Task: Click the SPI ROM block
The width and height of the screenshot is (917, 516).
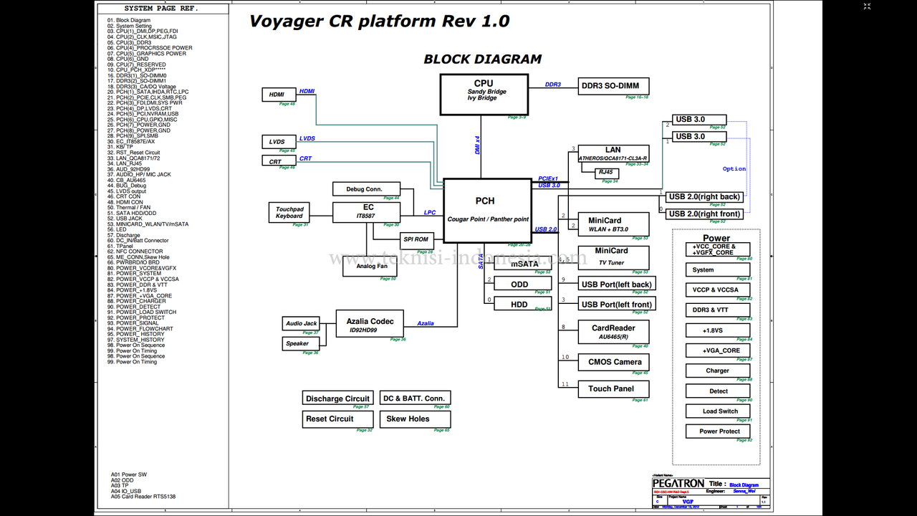Action: click(x=416, y=239)
